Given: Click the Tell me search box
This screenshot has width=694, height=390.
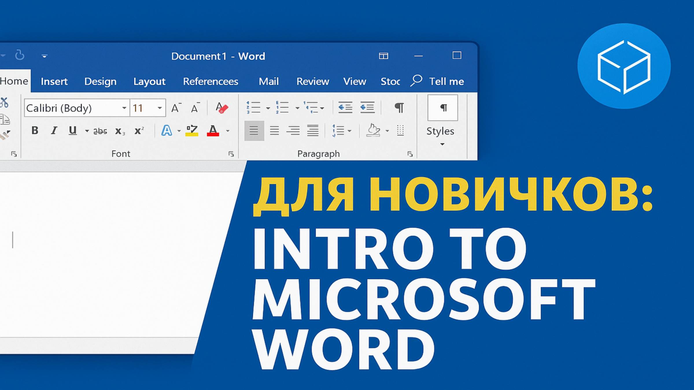Looking at the screenshot, I should [x=446, y=81].
